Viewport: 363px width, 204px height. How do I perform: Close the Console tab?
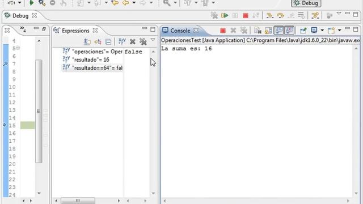click(196, 30)
